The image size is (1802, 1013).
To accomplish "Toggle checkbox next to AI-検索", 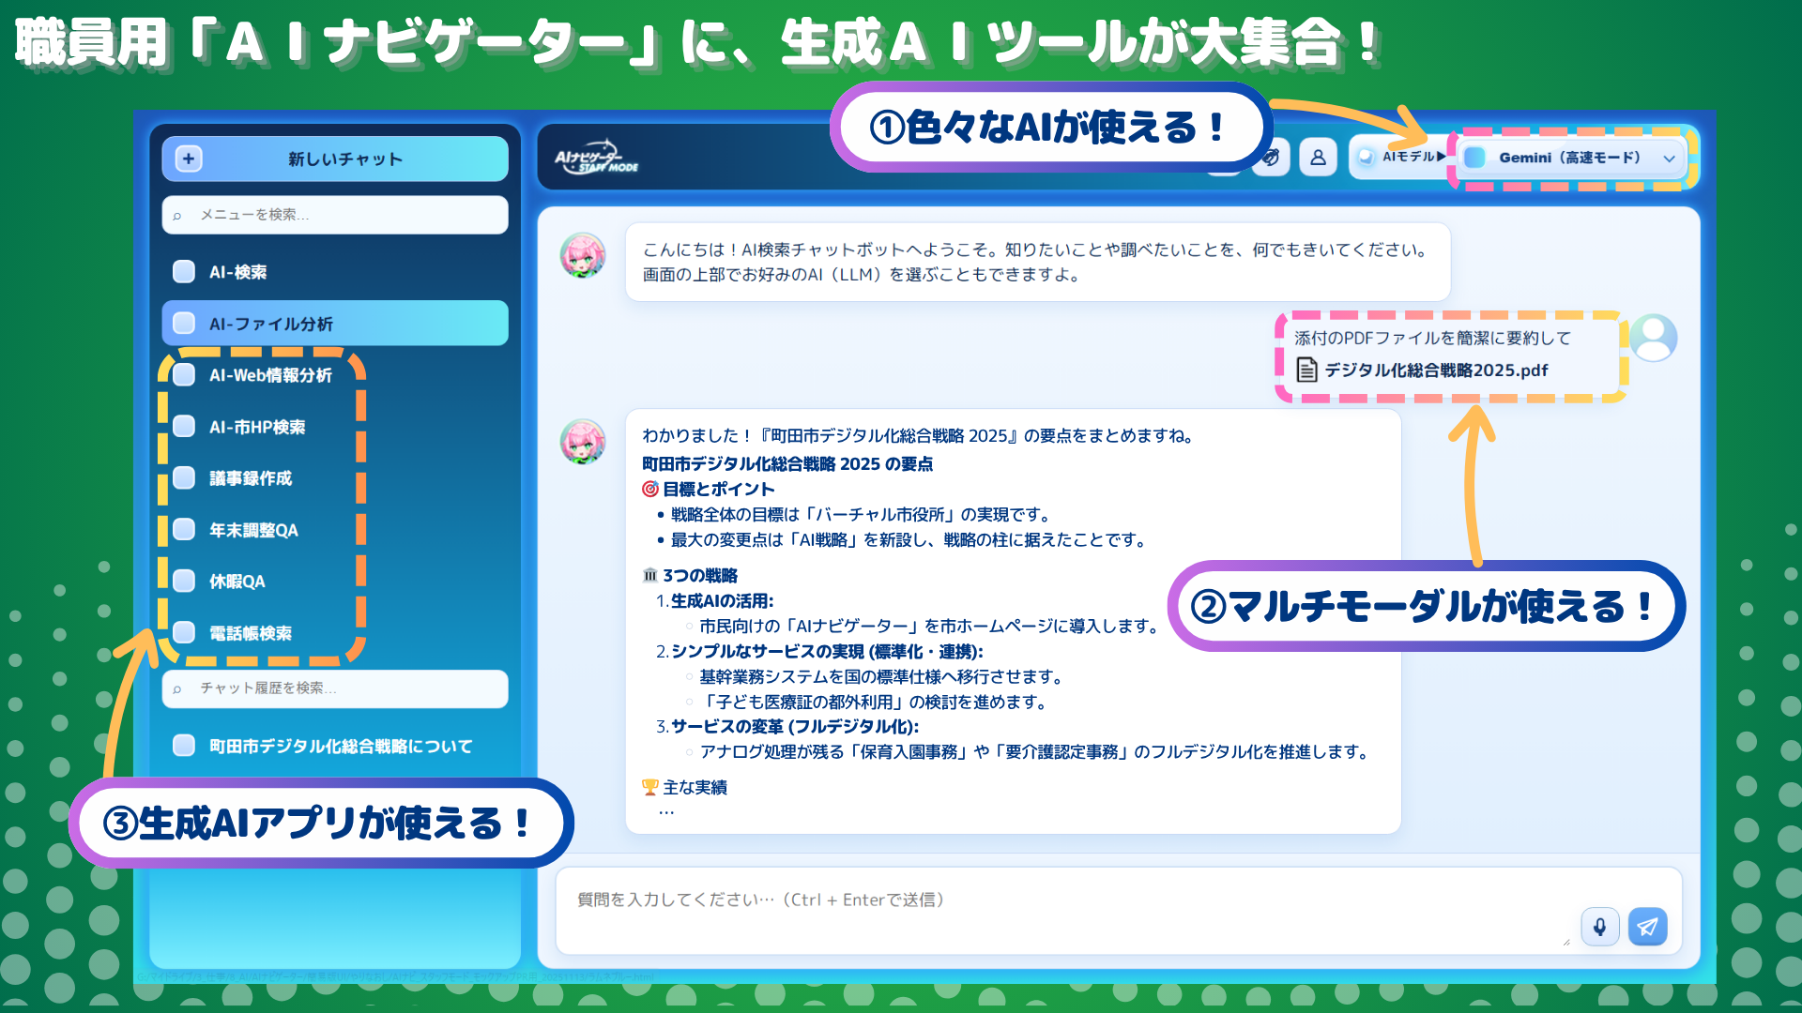I will click(184, 272).
